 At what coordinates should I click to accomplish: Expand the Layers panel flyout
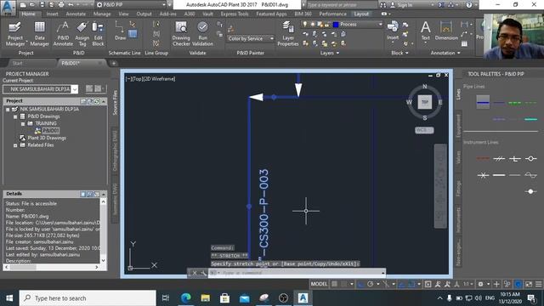click(329, 53)
